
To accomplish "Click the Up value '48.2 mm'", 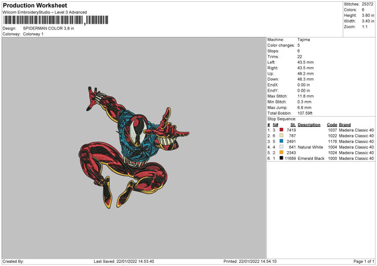I will [x=305, y=73].
